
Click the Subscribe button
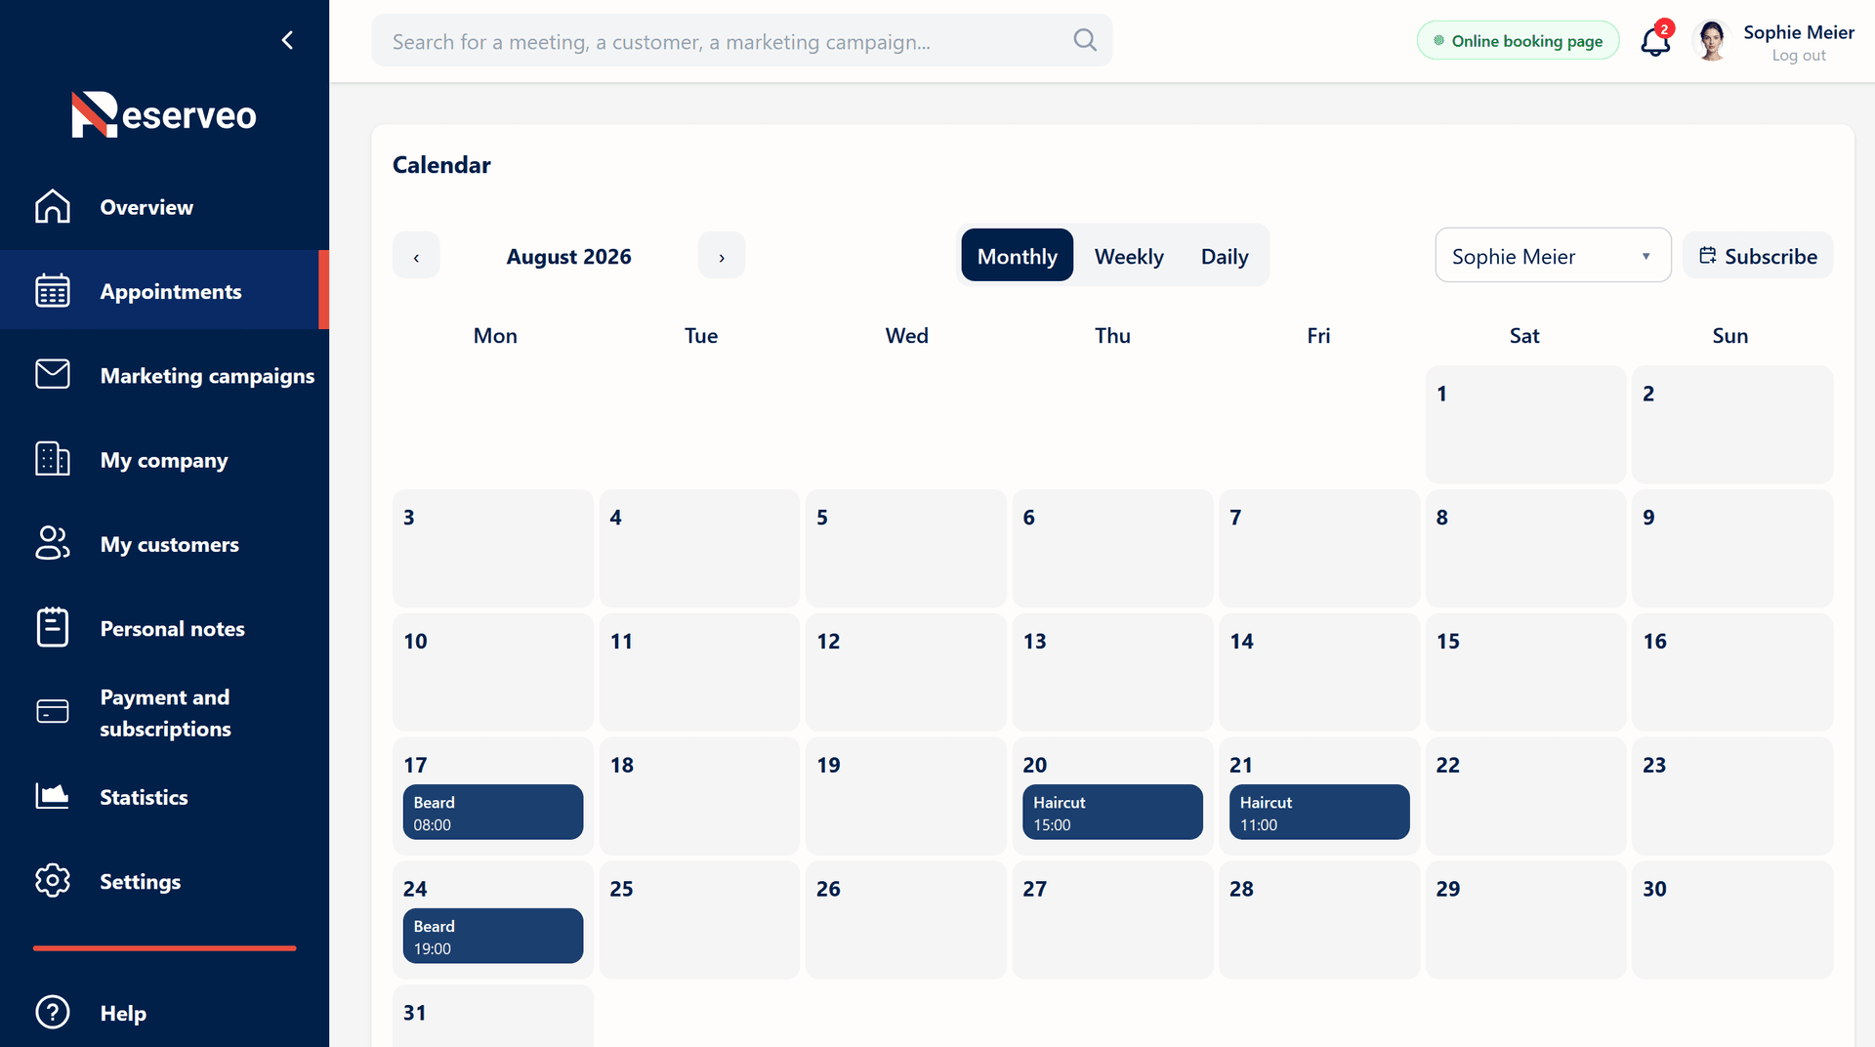tap(1758, 256)
